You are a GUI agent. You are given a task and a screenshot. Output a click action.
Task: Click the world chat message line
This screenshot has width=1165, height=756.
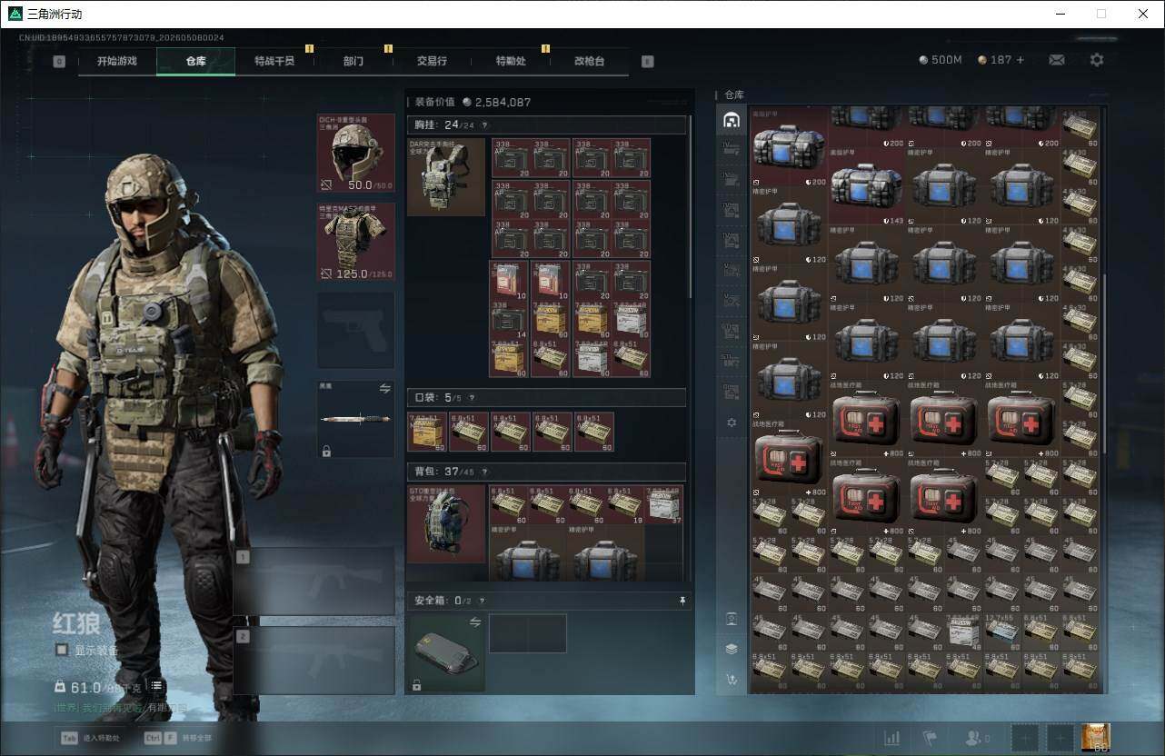[120, 708]
